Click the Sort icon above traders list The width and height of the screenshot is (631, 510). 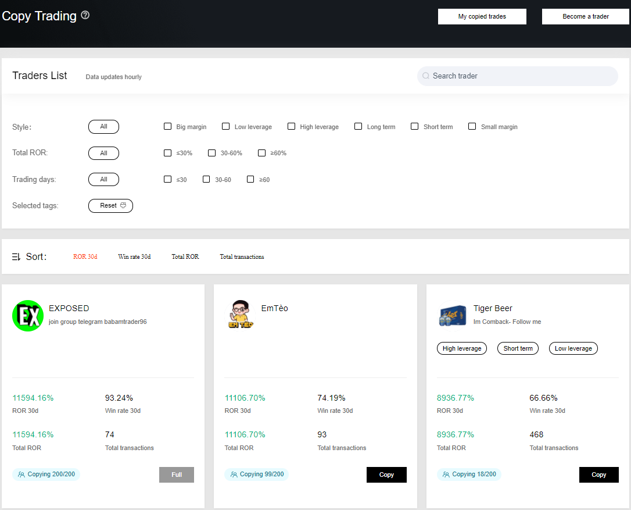[x=16, y=256]
